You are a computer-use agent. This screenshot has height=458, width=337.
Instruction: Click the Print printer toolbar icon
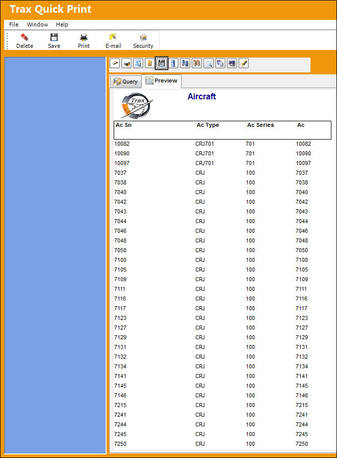[84, 37]
